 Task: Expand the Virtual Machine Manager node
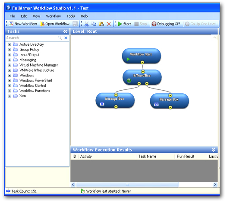click(x=9, y=65)
